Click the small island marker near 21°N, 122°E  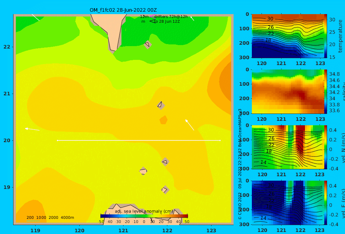click(161, 105)
